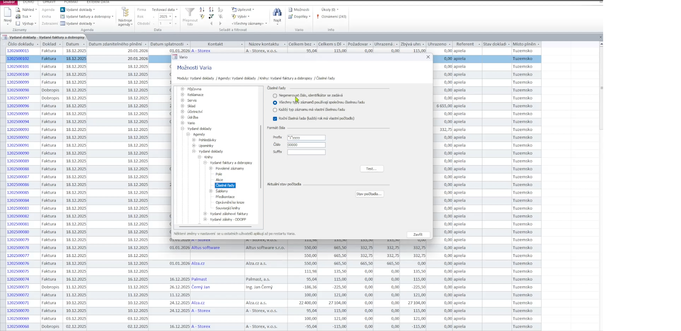Open the Rok 2025 dropdown
Viewport: 681px width, 331px height.
click(170, 17)
